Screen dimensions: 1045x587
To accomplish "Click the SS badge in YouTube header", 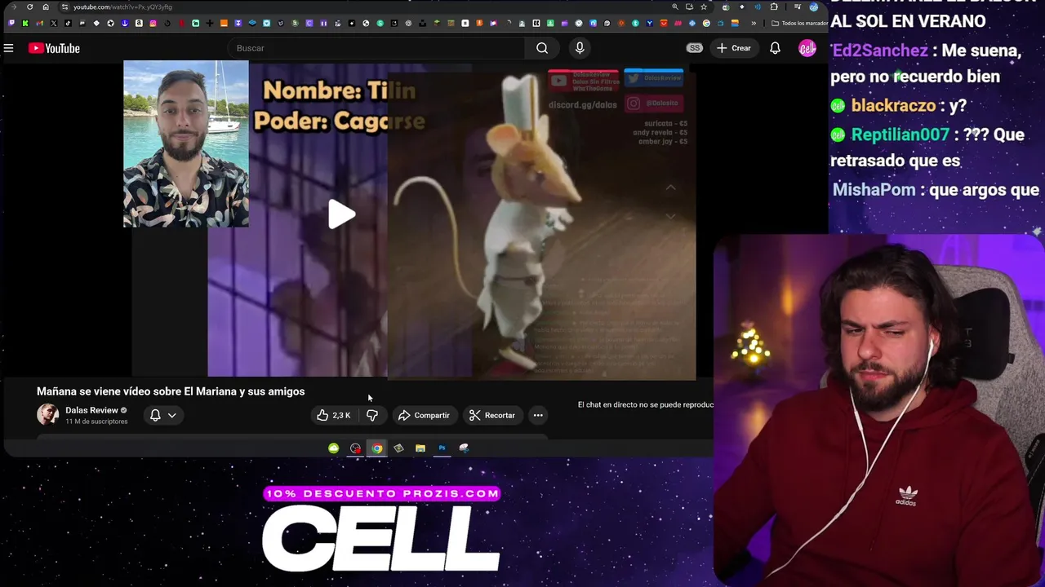I will tap(695, 48).
